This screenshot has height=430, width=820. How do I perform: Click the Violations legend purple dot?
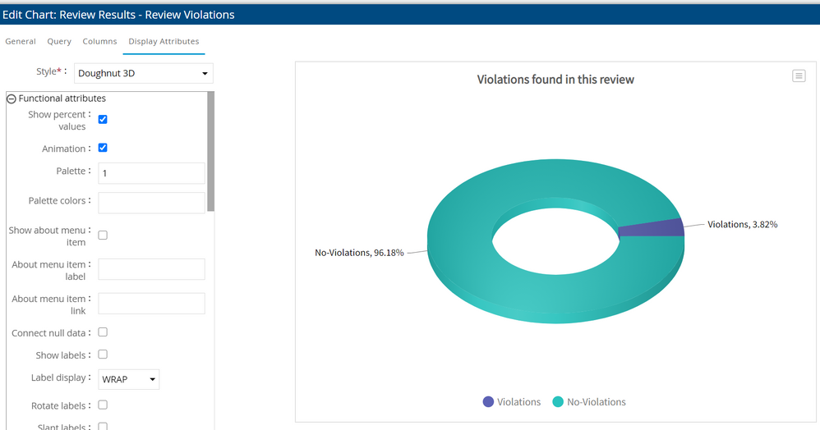coord(489,402)
